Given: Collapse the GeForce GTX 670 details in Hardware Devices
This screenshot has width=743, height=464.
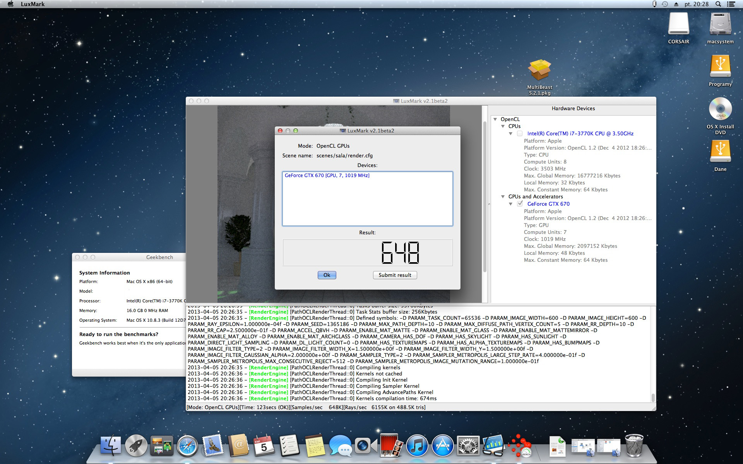Looking at the screenshot, I should click(x=511, y=204).
